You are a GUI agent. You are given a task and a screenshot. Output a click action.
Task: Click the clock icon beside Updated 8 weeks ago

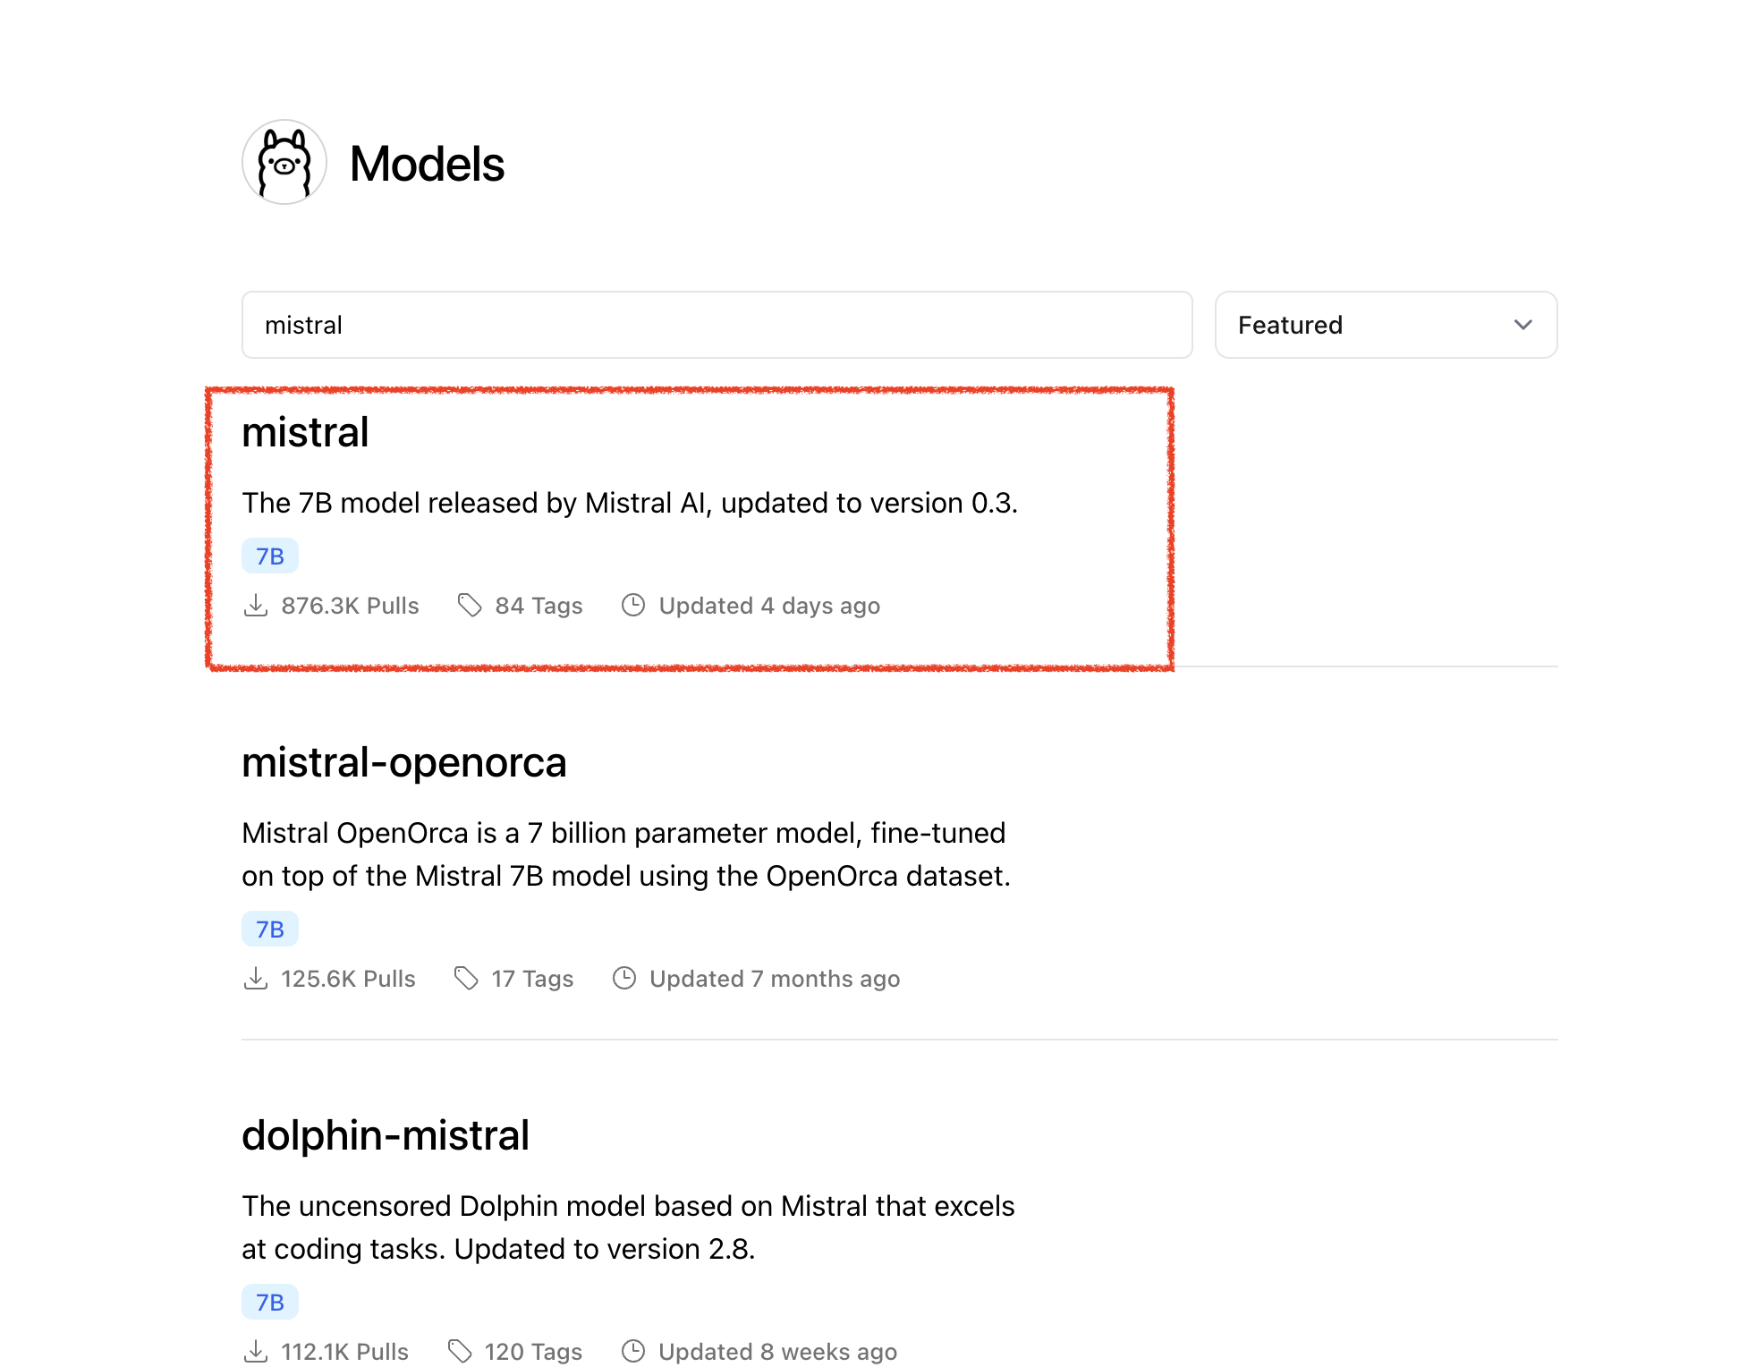[633, 1351]
